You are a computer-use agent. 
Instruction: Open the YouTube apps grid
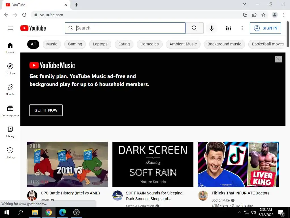(229, 28)
